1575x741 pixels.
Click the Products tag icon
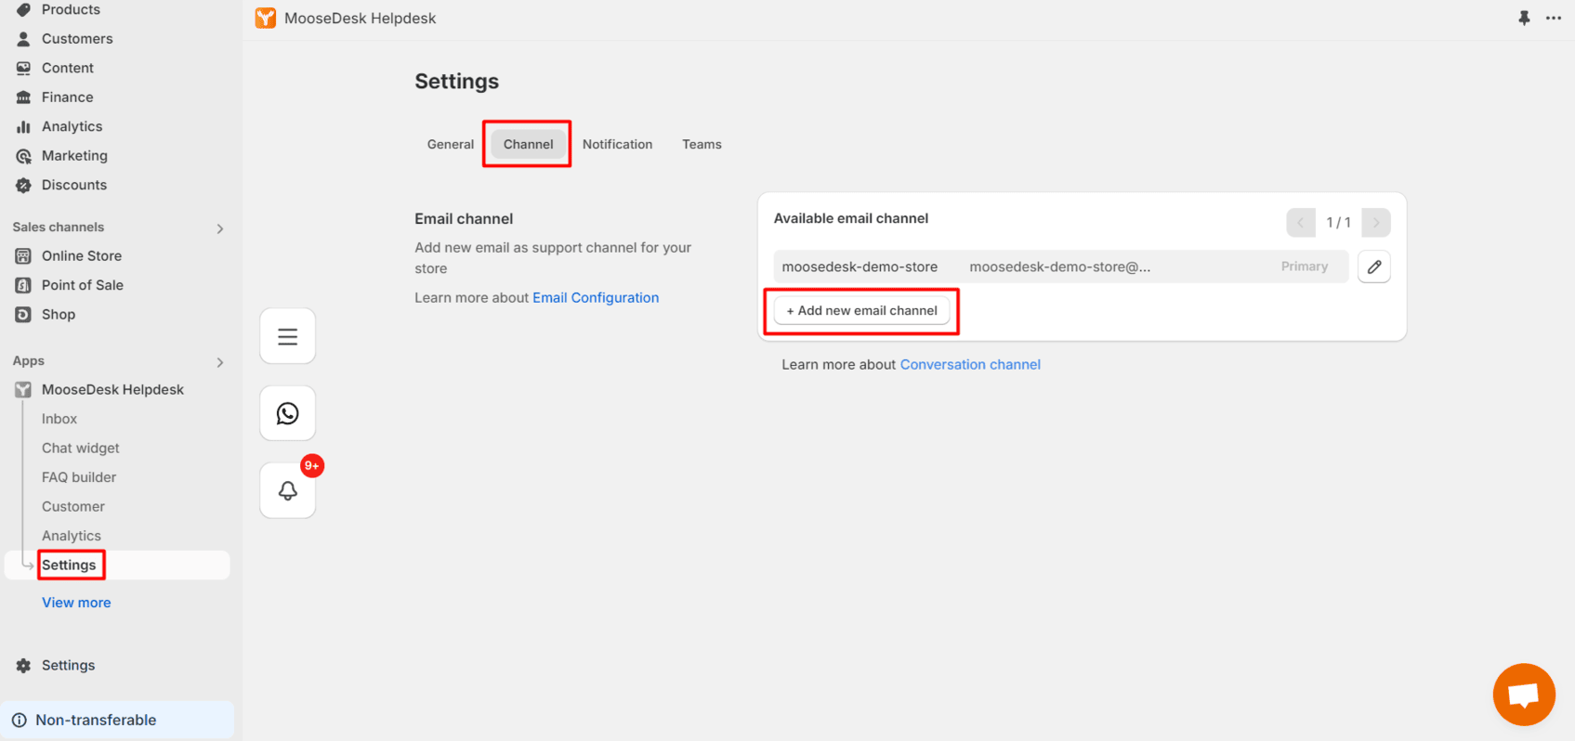[x=23, y=9]
